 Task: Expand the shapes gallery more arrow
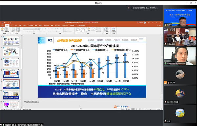tap(86, 31)
